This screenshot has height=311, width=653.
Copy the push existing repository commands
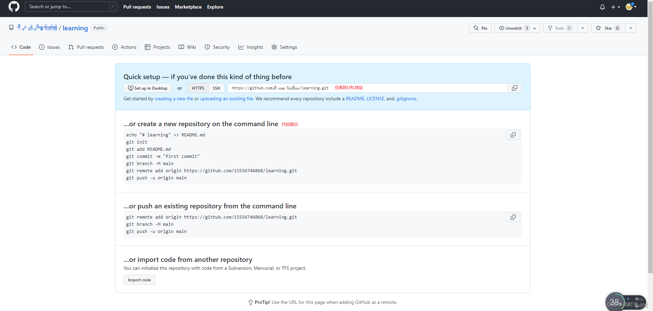tap(513, 217)
